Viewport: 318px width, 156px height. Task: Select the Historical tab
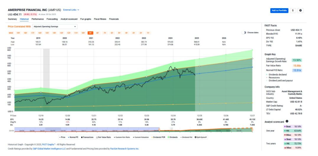coord(24,19)
